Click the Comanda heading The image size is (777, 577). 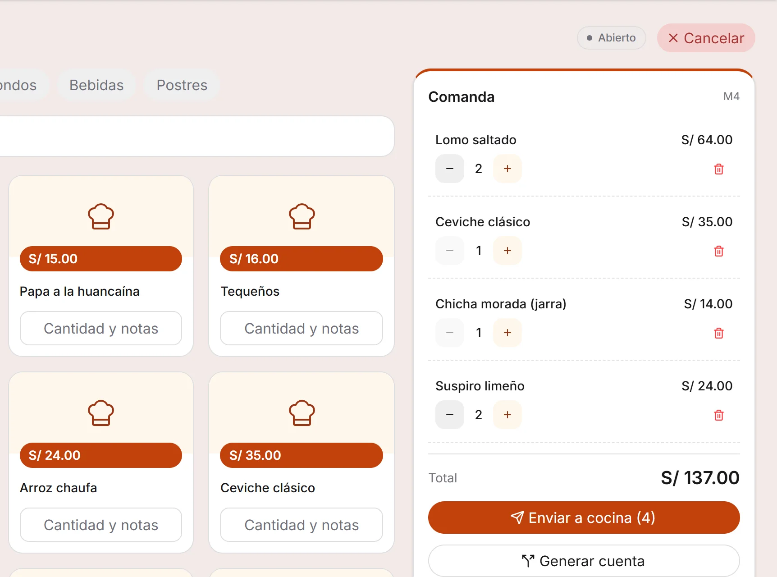pos(462,97)
